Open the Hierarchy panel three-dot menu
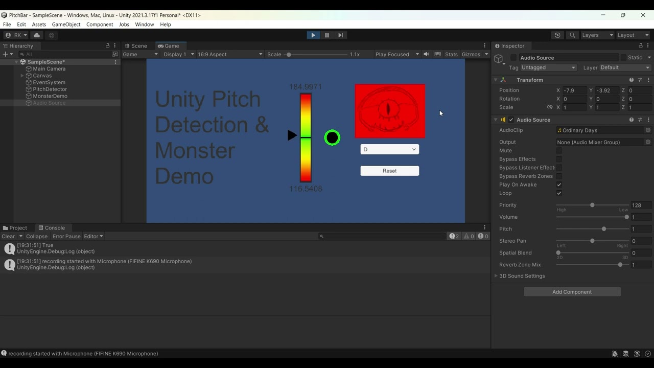 pos(115,46)
